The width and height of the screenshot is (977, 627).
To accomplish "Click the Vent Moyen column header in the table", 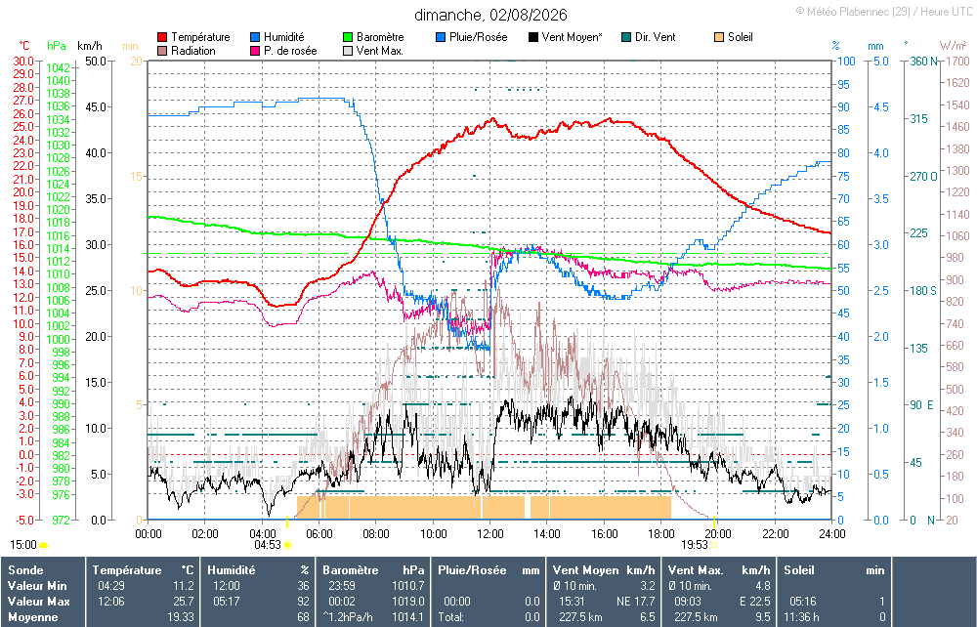I will [x=585, y=570].
